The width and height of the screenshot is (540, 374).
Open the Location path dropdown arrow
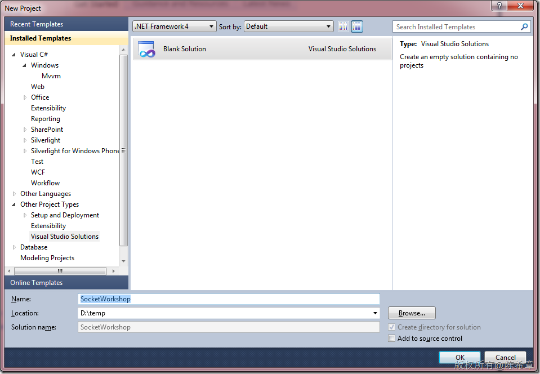(375, 313)
